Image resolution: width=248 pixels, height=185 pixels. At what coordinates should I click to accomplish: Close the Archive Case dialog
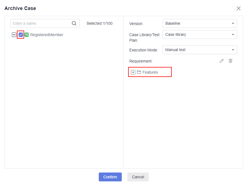point(238,8)
